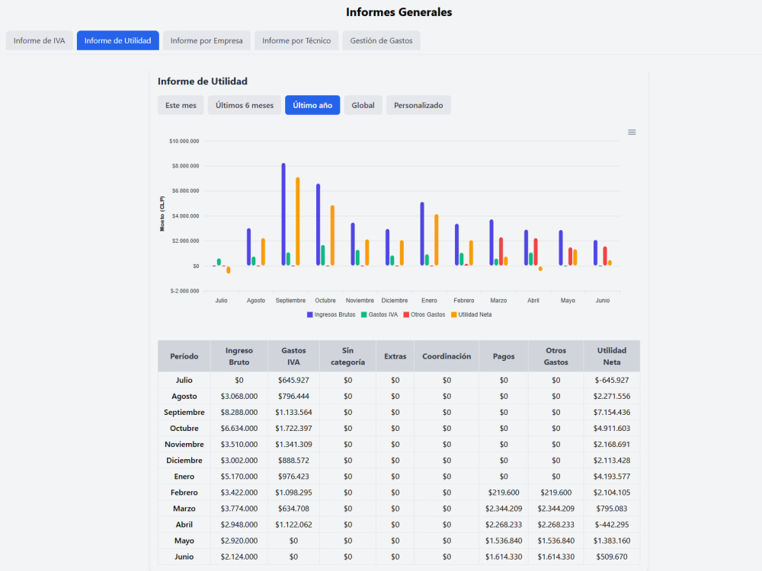
Task: Select the Agosto row label
Action: [184, 396]
